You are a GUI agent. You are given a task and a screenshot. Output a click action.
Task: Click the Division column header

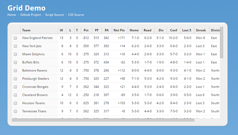pyautogui.click(x=215, y=30)
